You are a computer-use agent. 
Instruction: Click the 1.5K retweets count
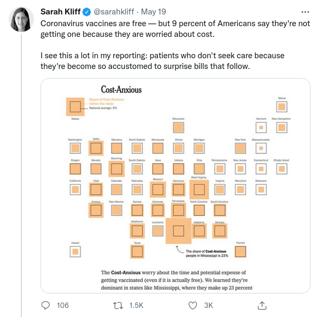(x=137, y=305)
